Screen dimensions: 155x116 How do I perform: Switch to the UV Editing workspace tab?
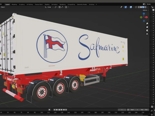30,5
